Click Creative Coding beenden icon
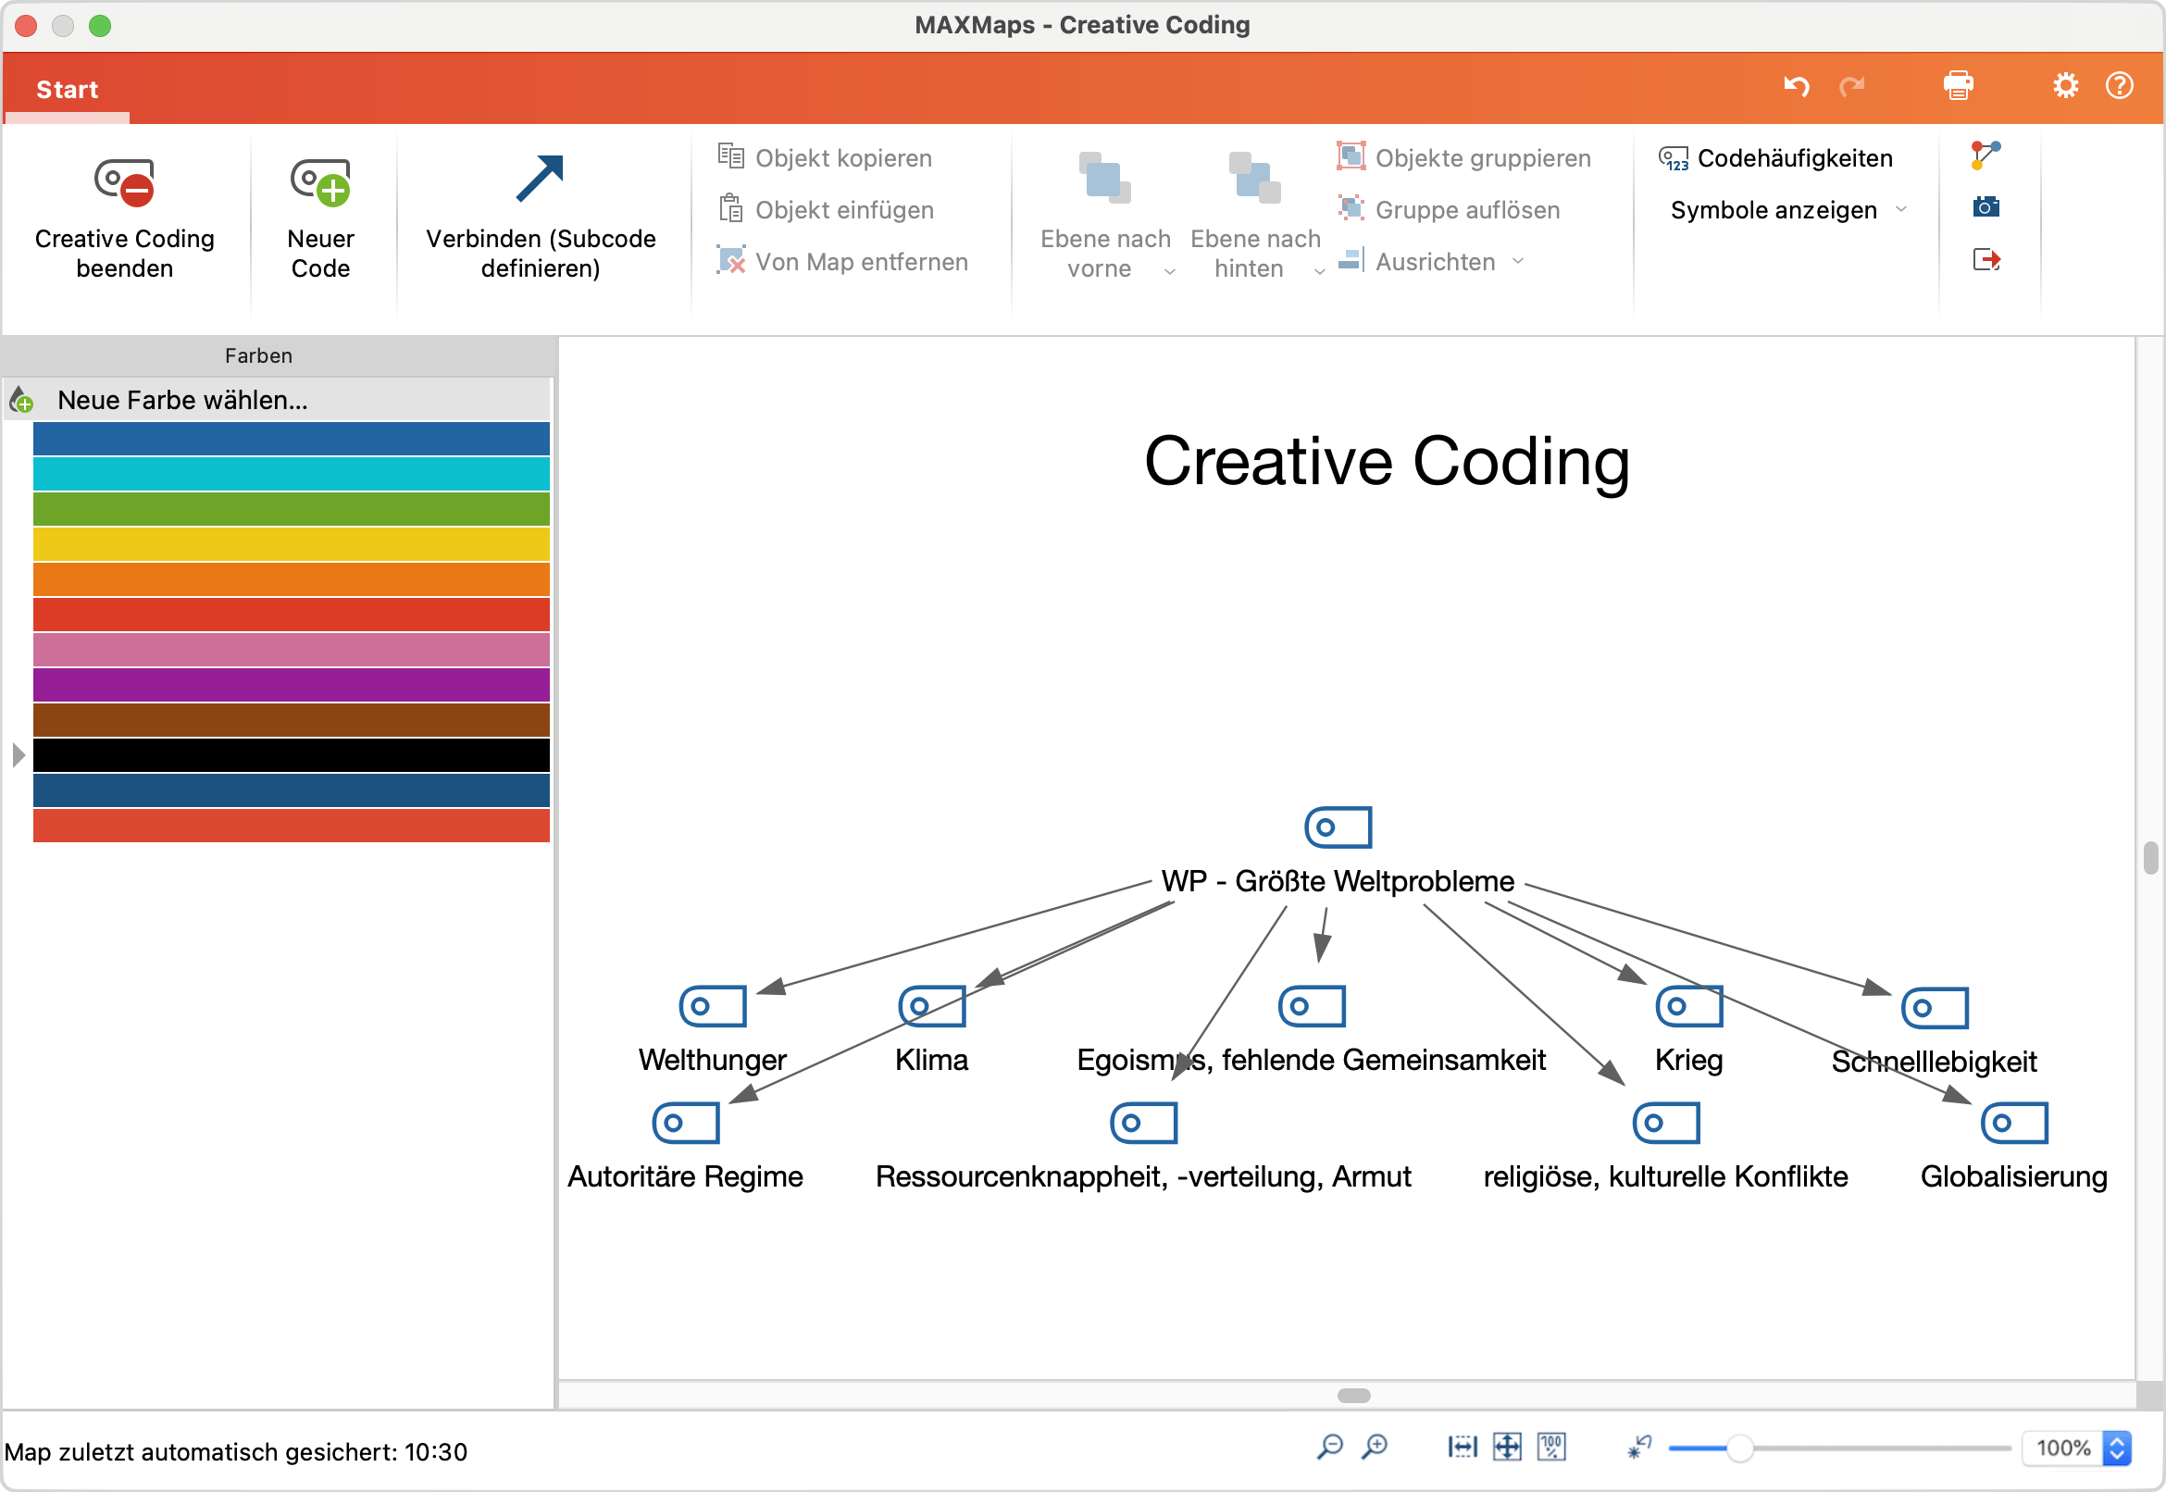 124,182
